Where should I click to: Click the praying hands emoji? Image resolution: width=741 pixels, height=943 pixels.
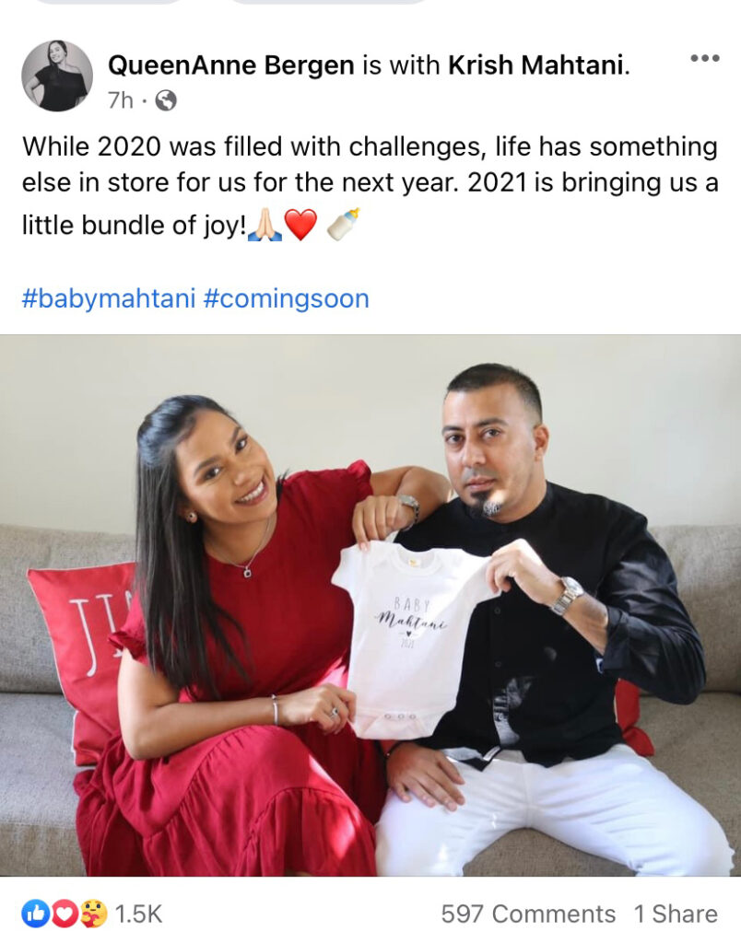265,225
